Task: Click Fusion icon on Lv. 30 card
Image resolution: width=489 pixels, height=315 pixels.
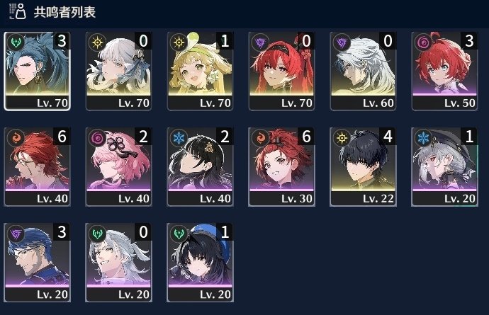Action: point(260,137)
